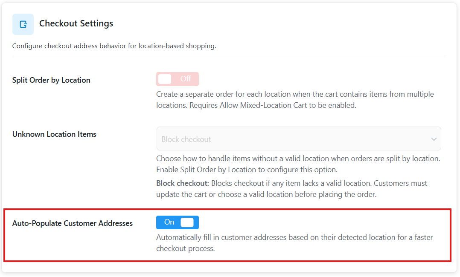Click the 'Choose how to handle items' text
The height and width of the screenshot is (277, 460).
coord(298,159)
